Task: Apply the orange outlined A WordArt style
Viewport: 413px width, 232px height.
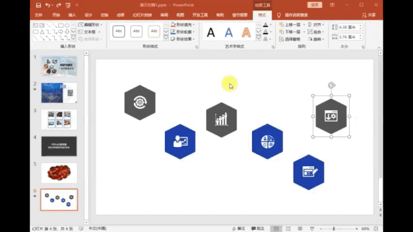Action: tap(246, 33)
